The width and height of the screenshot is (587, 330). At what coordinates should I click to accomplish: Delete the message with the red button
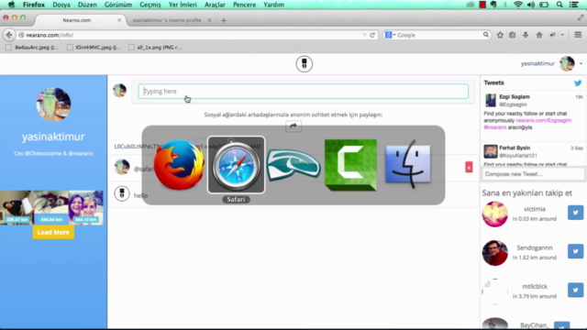pos(469,167)
